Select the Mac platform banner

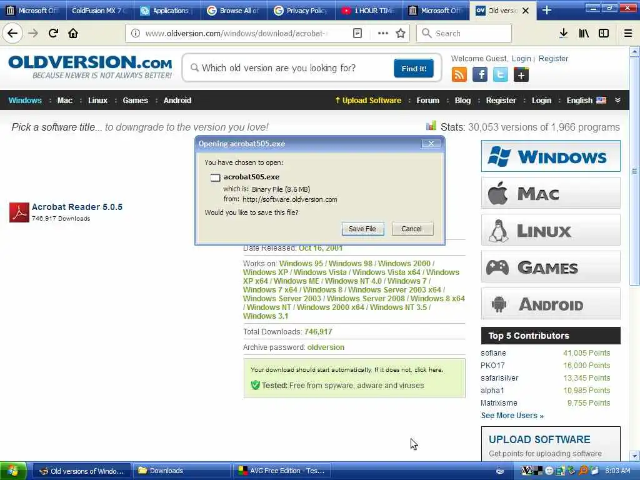(551, 193)
